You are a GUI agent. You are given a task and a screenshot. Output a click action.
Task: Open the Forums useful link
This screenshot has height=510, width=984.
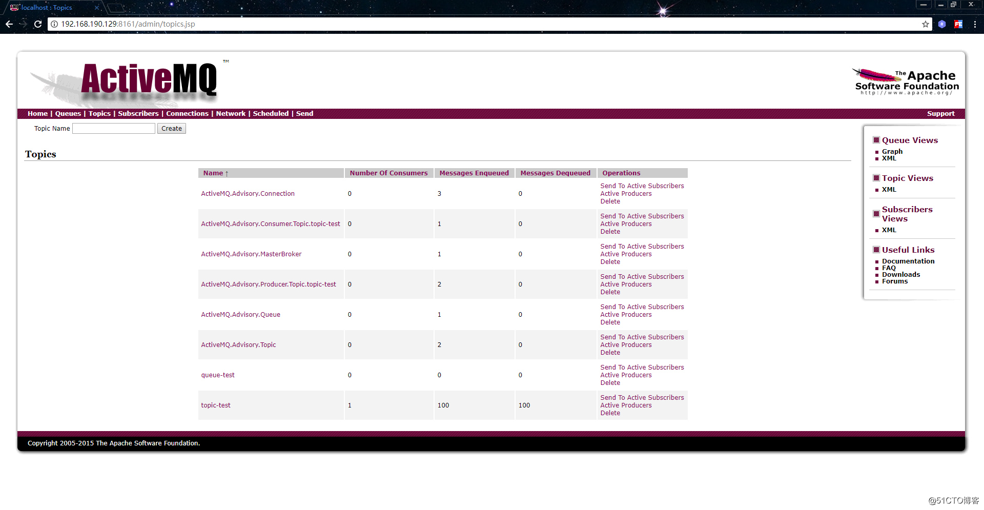[895, 281]
